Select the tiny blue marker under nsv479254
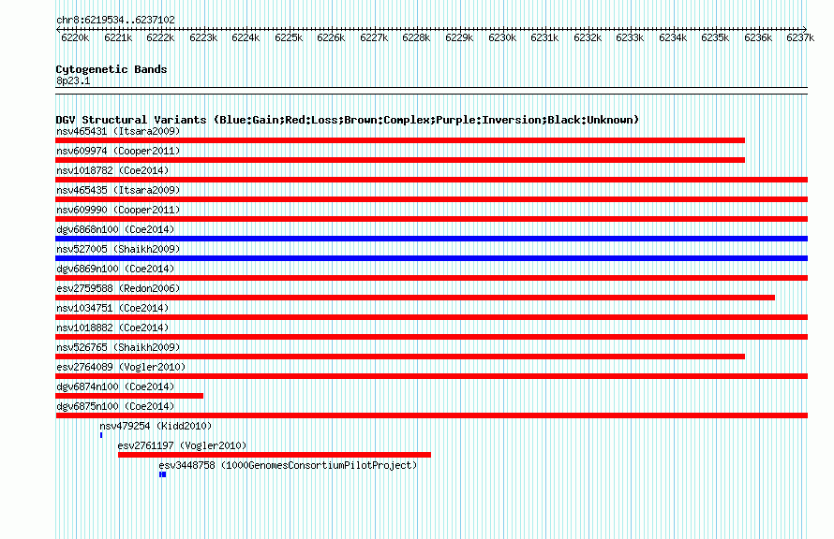 pyautogui.click(x=101, y=435)
